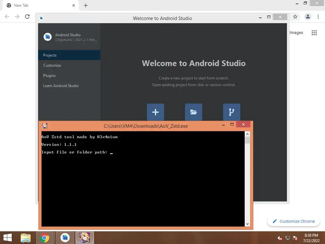Bookmark this tab with star icon
Screen dimensions: 325x244
295,17
